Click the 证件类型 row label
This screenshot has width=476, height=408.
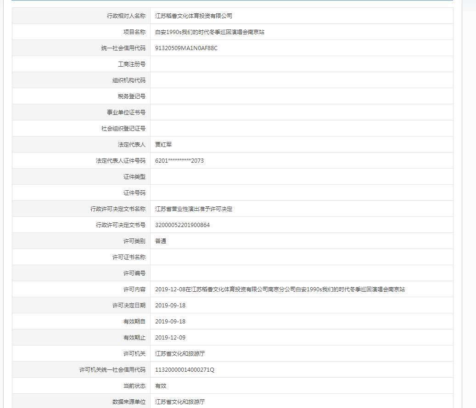tap(134, 177)
